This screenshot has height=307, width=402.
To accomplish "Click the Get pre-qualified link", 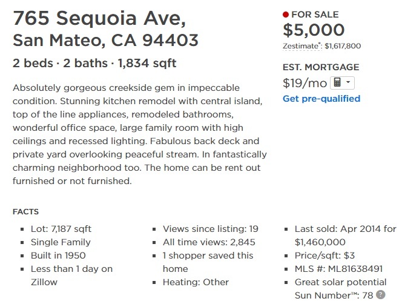I will coord(321,99).
